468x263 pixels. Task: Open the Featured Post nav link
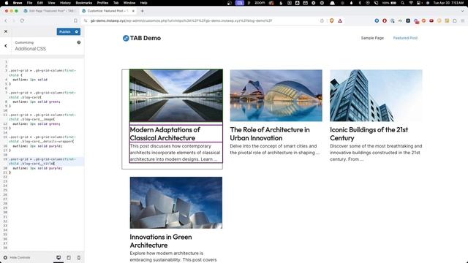(x=405, y=38)
